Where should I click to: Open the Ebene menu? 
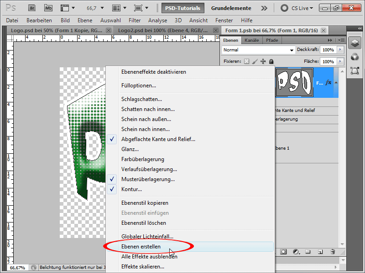click(85, 20)
